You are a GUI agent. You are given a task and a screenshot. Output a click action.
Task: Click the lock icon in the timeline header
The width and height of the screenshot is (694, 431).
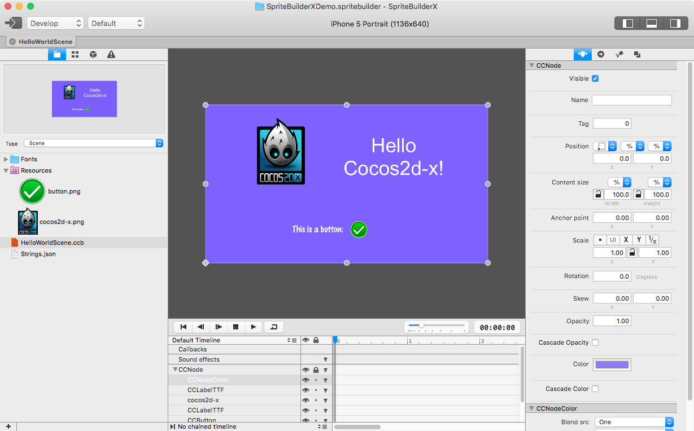pos(316,340)
